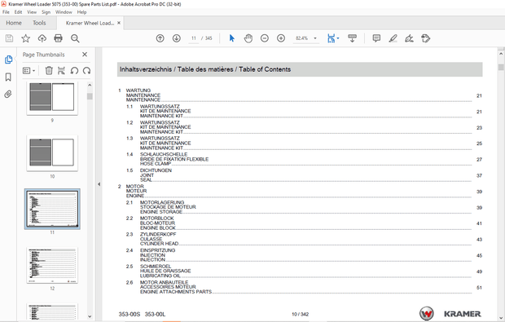
Task: Toggle the Page Thumbnails panel icon
Action: (8, 60)
